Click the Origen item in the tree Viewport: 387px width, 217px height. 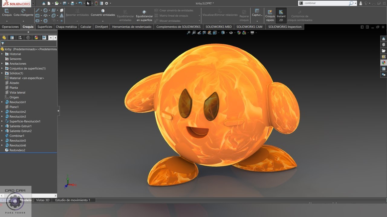(14, 97)
